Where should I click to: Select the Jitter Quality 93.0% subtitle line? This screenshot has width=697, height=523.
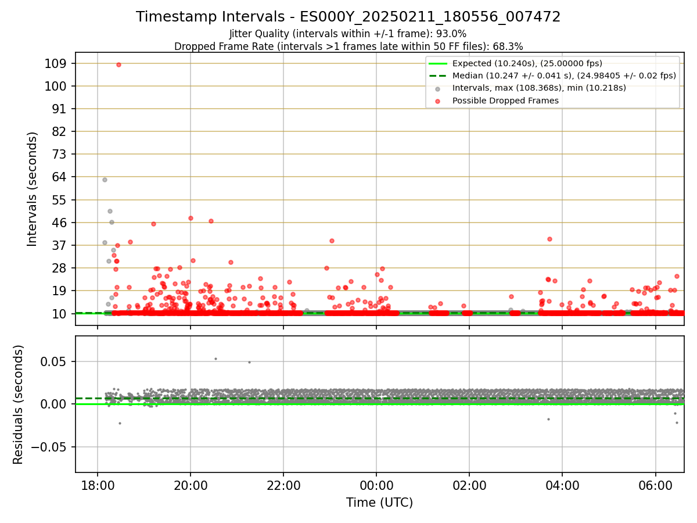pyautogui.click(x=348, y=34)
